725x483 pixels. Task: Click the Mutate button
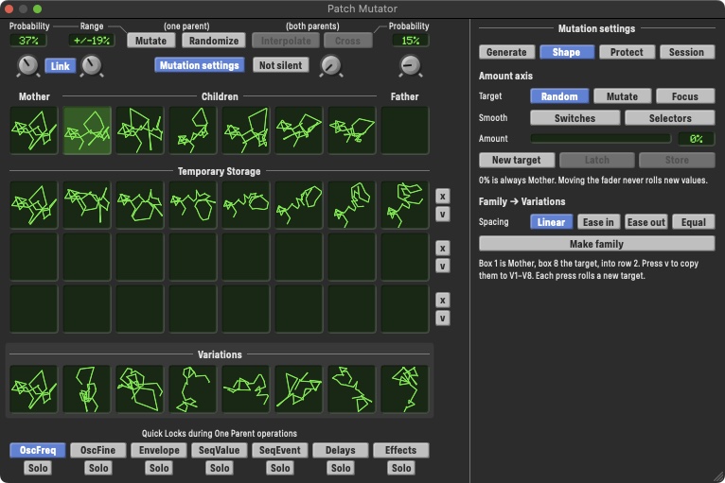click(x=150, y=41)
